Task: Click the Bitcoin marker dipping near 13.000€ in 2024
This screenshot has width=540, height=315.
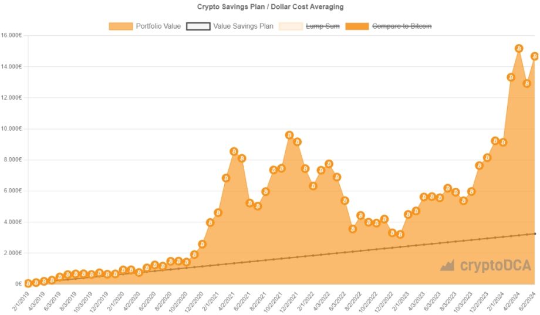Action: click(526, 83)
